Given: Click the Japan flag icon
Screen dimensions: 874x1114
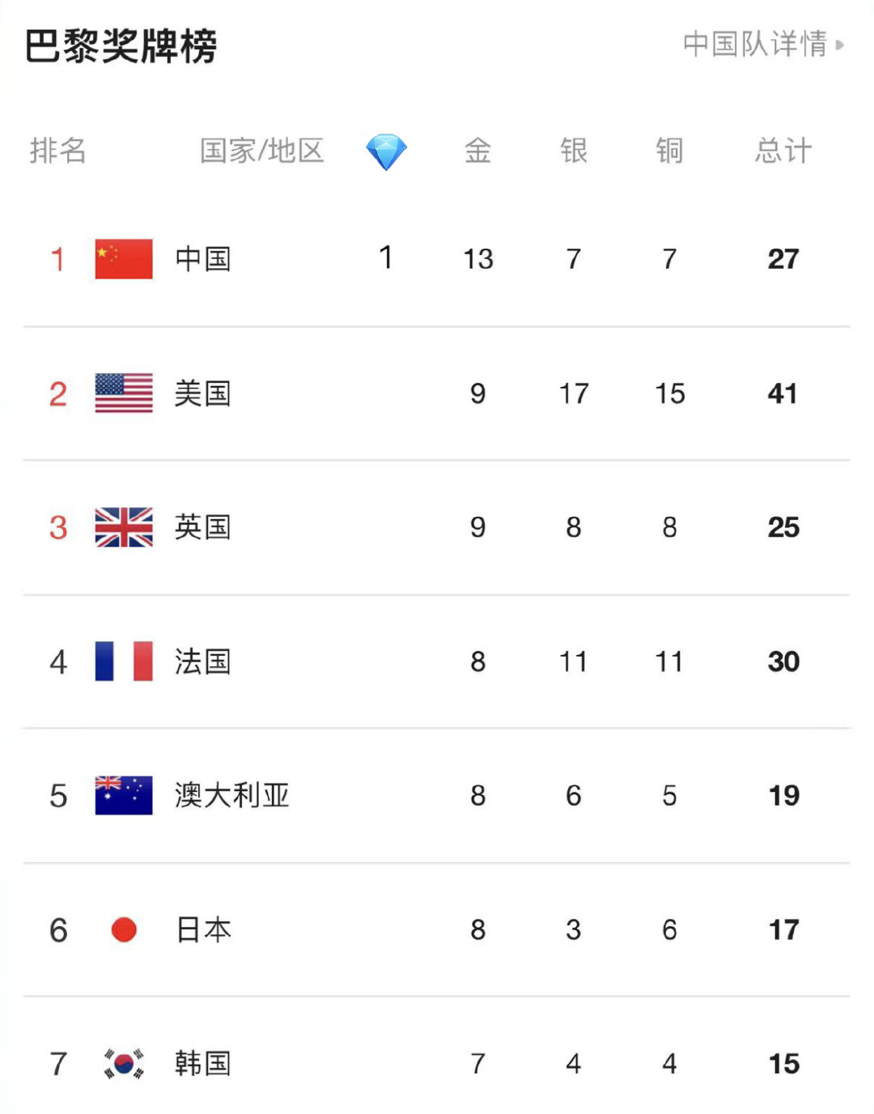Looking at the screenshot, I should (124, 929).
